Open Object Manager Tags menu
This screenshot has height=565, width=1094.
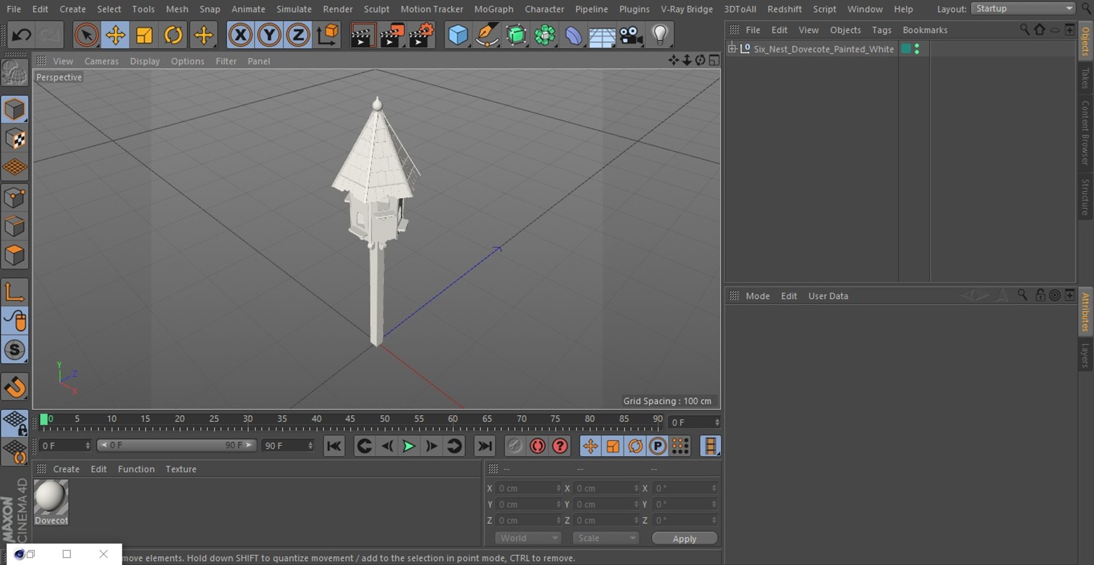[x=881, y=30]
